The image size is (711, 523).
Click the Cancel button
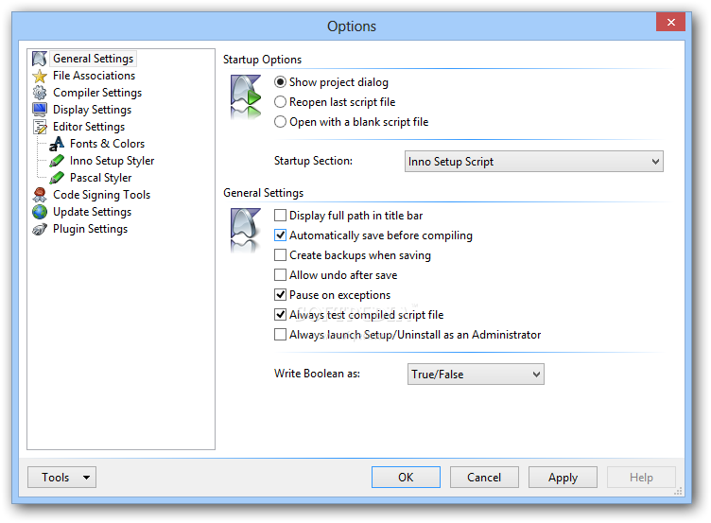[484, 478]
